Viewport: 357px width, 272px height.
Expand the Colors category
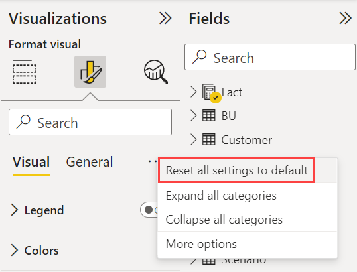coord(15,250)
